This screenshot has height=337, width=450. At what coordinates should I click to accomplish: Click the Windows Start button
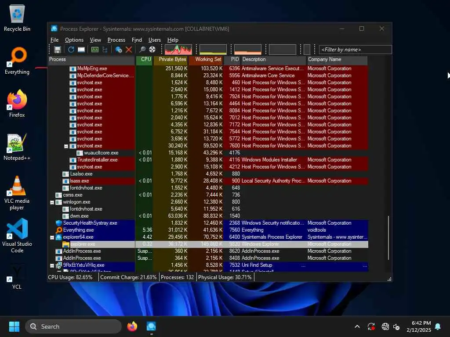click(x=14, y=326)
